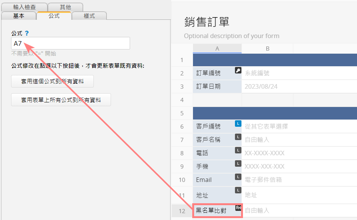Select row header 2
357x220 pixels.
[x=182, y=73]
